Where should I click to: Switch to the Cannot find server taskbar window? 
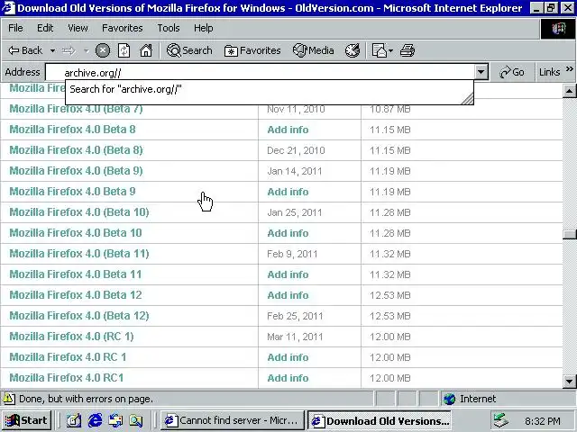click(x=233, y=420)
